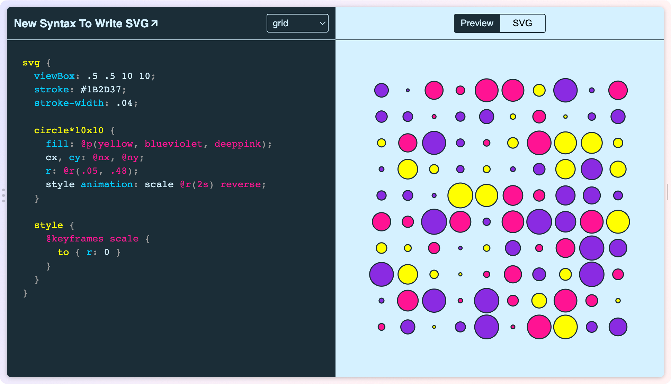671x384 pixels.
Task: Click the top-right pink circle in preview
Action: coord(618,90)
